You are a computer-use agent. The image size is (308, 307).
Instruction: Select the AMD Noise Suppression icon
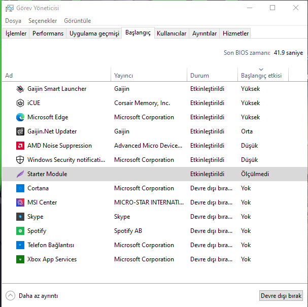[20, 146]
